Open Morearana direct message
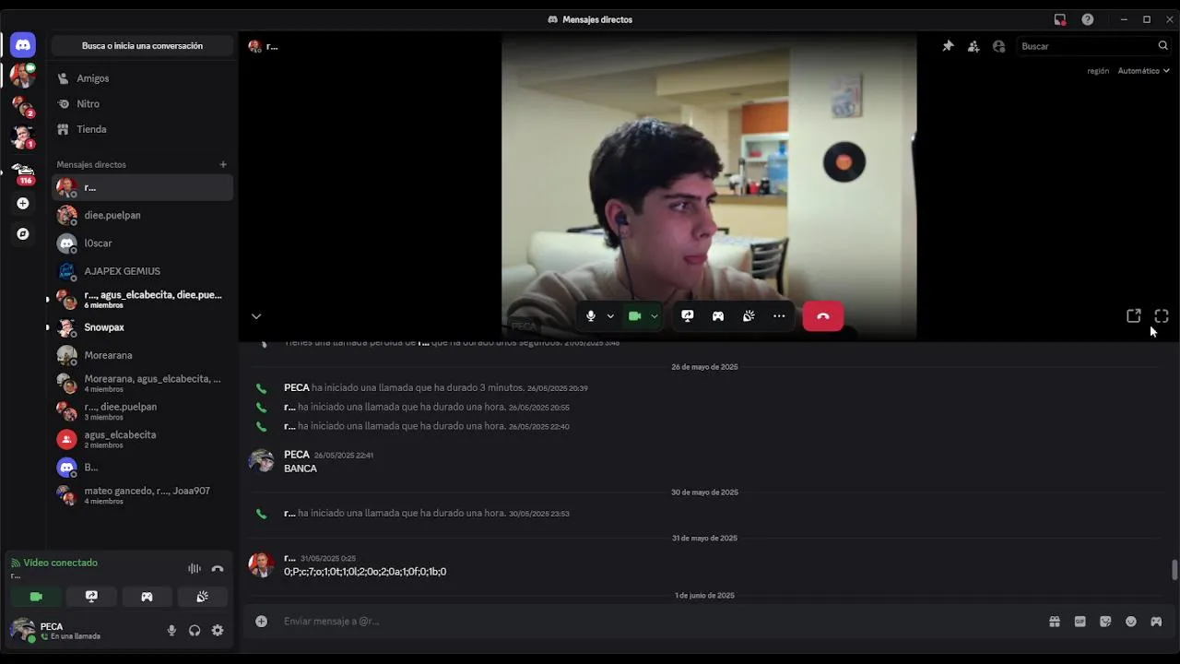Image resolution: width=1180 pixels, height=664 pixels. (x=142, y=355)
